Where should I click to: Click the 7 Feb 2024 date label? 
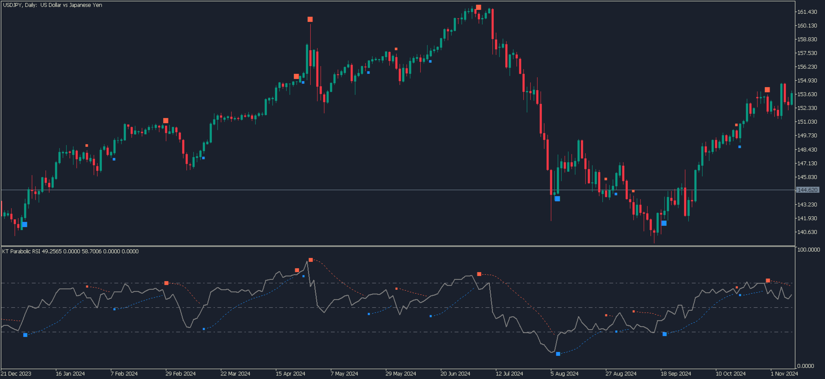[124, 374]
